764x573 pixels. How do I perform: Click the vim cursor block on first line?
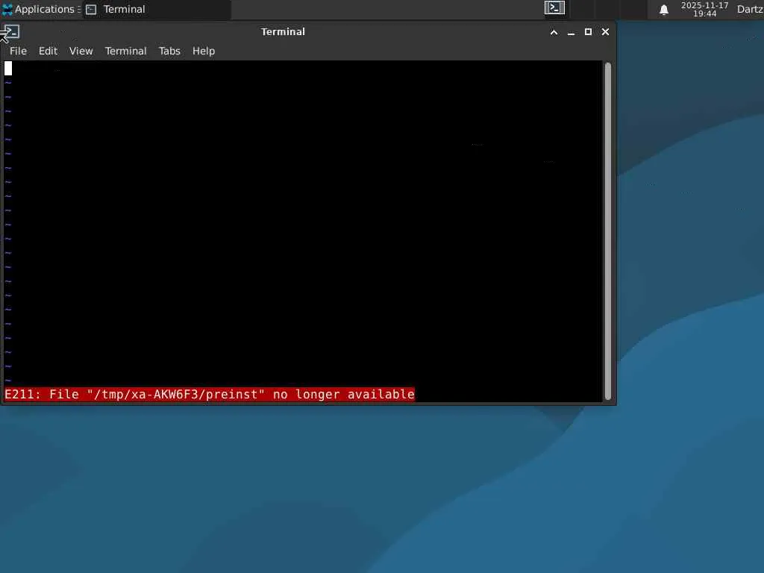pyautogui.click(x=8, y=69)
